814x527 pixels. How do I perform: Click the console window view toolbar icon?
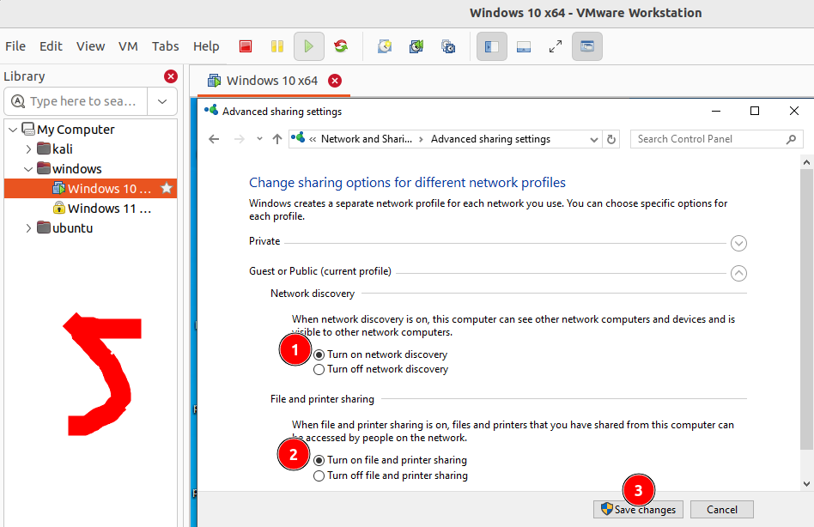click(587, 46)
